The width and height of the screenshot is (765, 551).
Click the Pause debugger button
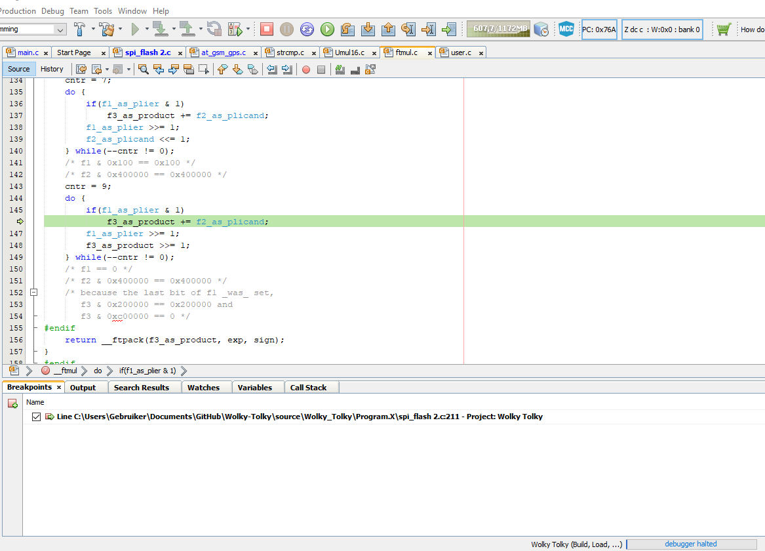click(x=287, y=30)
